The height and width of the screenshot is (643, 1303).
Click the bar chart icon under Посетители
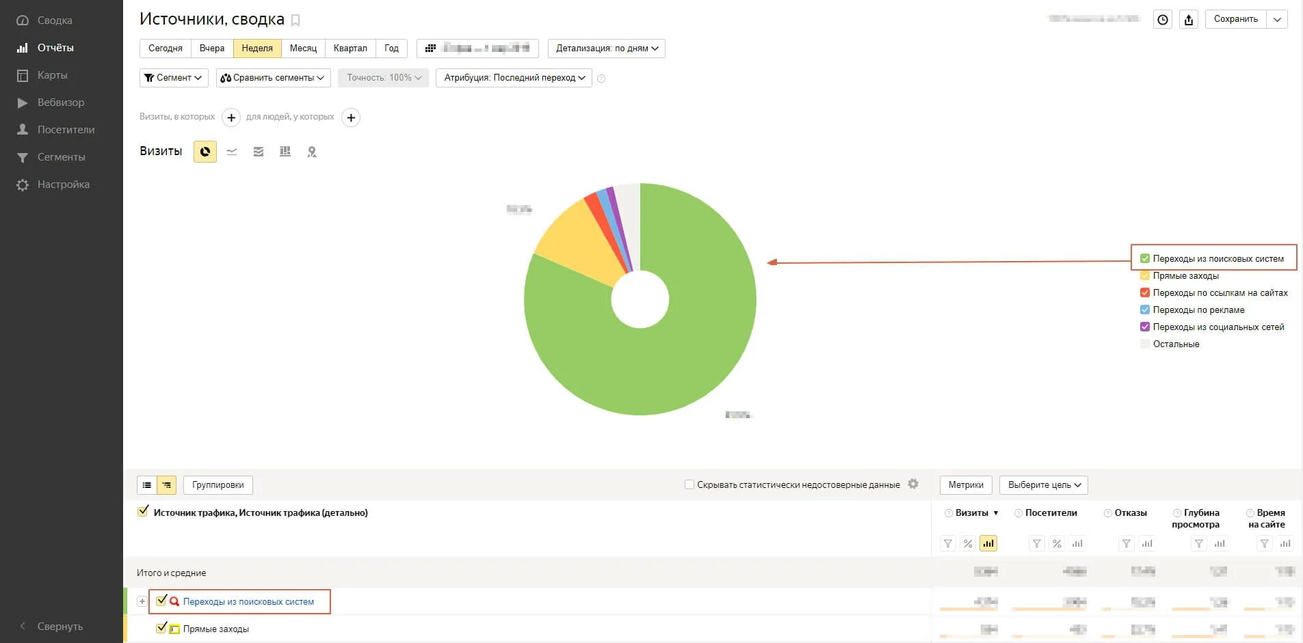pyautogui.click(x=1077, y=544)
